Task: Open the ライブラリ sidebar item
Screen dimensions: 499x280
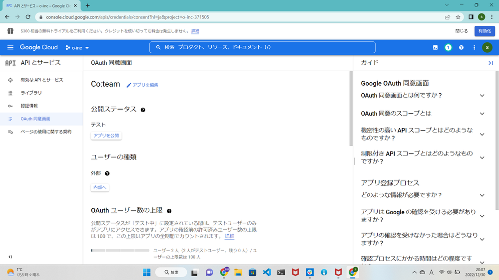Action: point(41,93)
